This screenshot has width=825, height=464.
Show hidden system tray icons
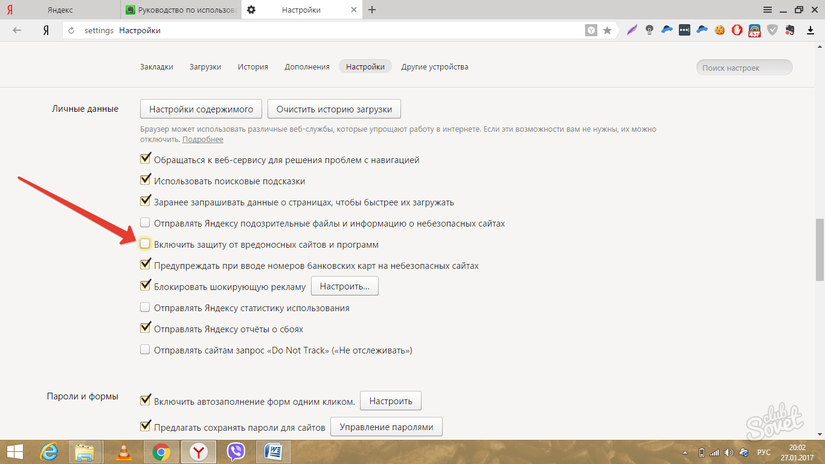(685, 452)
